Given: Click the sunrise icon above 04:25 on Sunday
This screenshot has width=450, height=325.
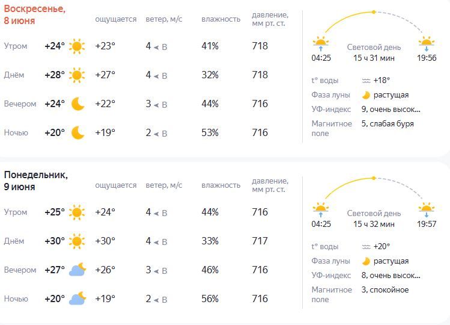Looking at the screenshot, I should pyautogui.click(x=321, y=43).
